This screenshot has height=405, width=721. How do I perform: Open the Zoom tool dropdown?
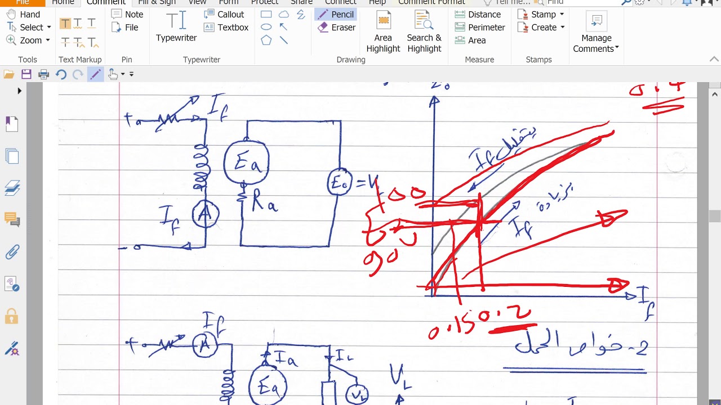(48, 40)
